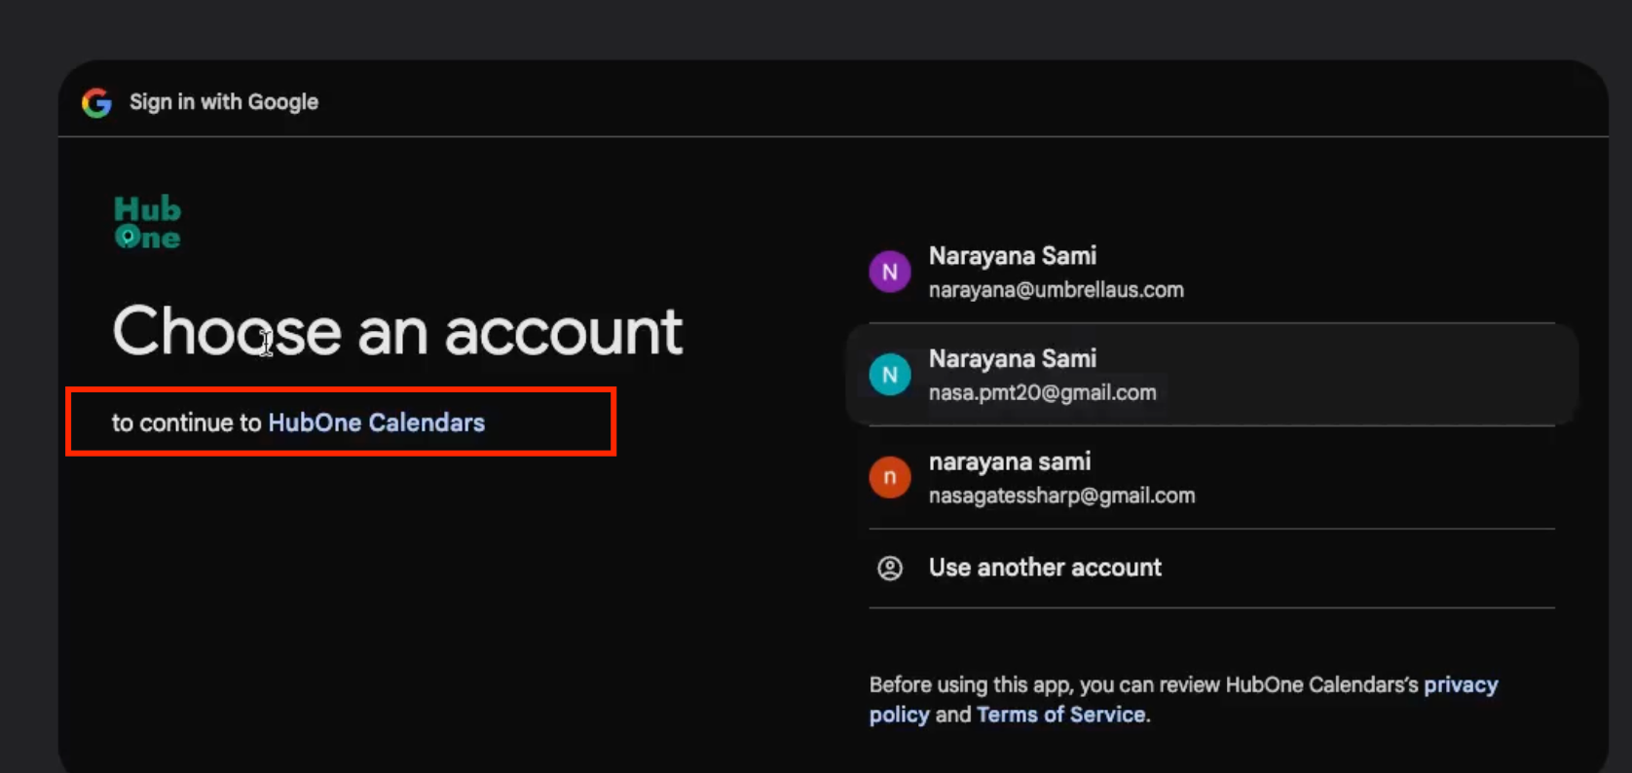Click the HubOne logo

[147, 222]
